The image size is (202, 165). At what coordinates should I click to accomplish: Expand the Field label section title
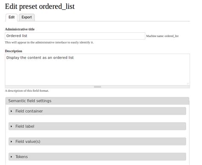[x=25, y=126]
